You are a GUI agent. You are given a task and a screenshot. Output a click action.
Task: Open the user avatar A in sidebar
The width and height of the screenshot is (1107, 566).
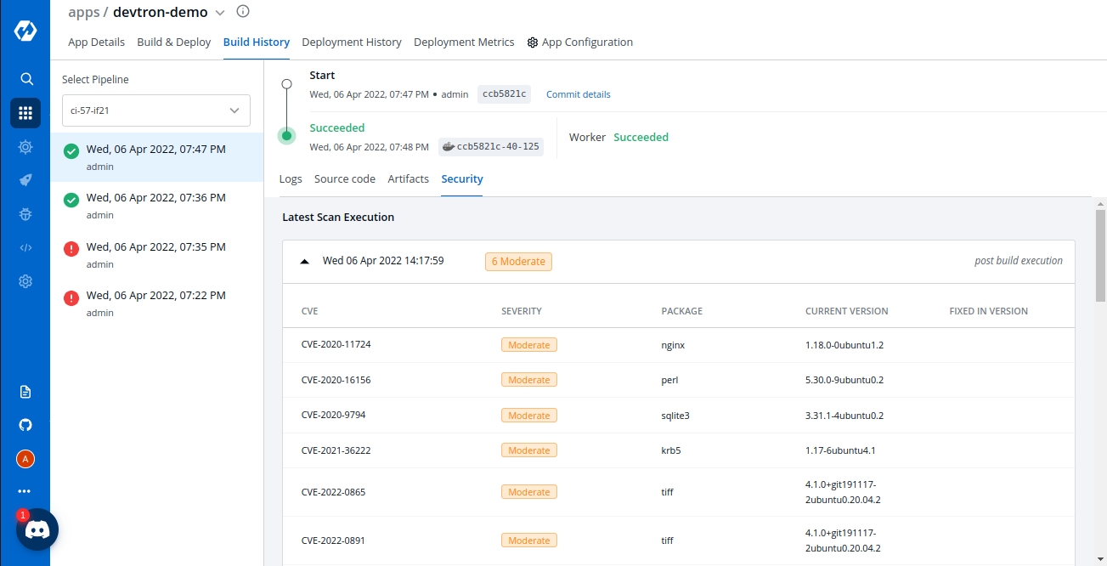[x=25, y=459]
